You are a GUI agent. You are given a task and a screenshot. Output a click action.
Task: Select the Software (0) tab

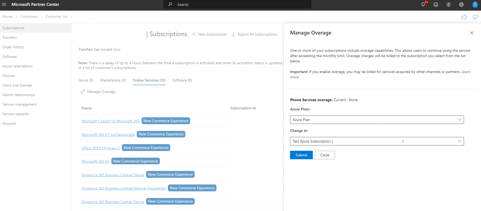click(182, 80)
